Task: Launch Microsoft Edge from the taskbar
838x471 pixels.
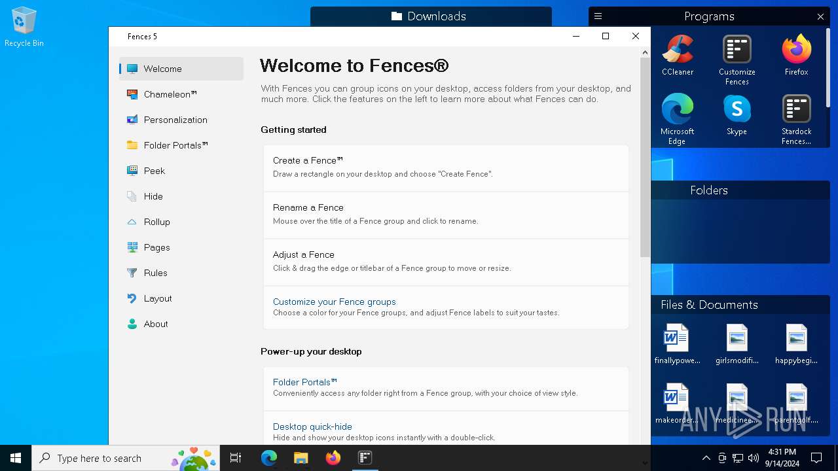Action: 269,458
